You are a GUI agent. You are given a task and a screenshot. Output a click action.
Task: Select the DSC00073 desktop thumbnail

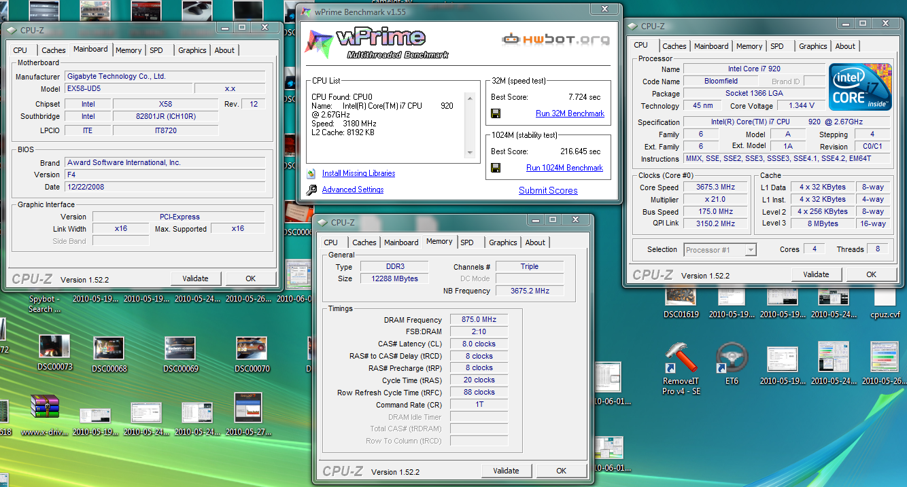tap(54, 351)
